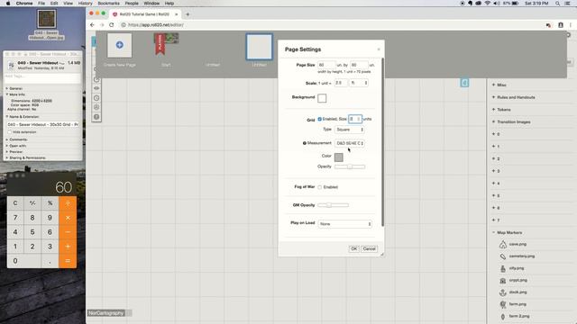577x324 pixels.
Task: Enable the Fog of War checkbox
Action: point(319,187)
